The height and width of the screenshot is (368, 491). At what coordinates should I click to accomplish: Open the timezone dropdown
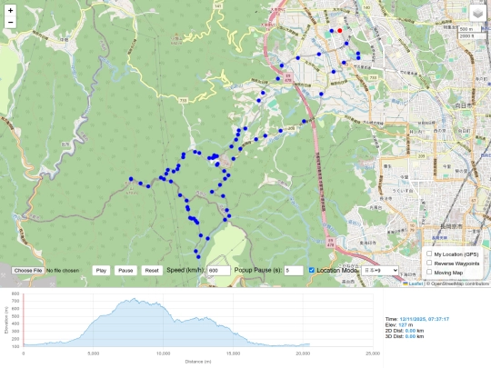[x=380, y=271]
